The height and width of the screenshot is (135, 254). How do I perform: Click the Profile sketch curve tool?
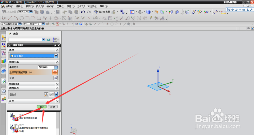click(x=4, y=18)
